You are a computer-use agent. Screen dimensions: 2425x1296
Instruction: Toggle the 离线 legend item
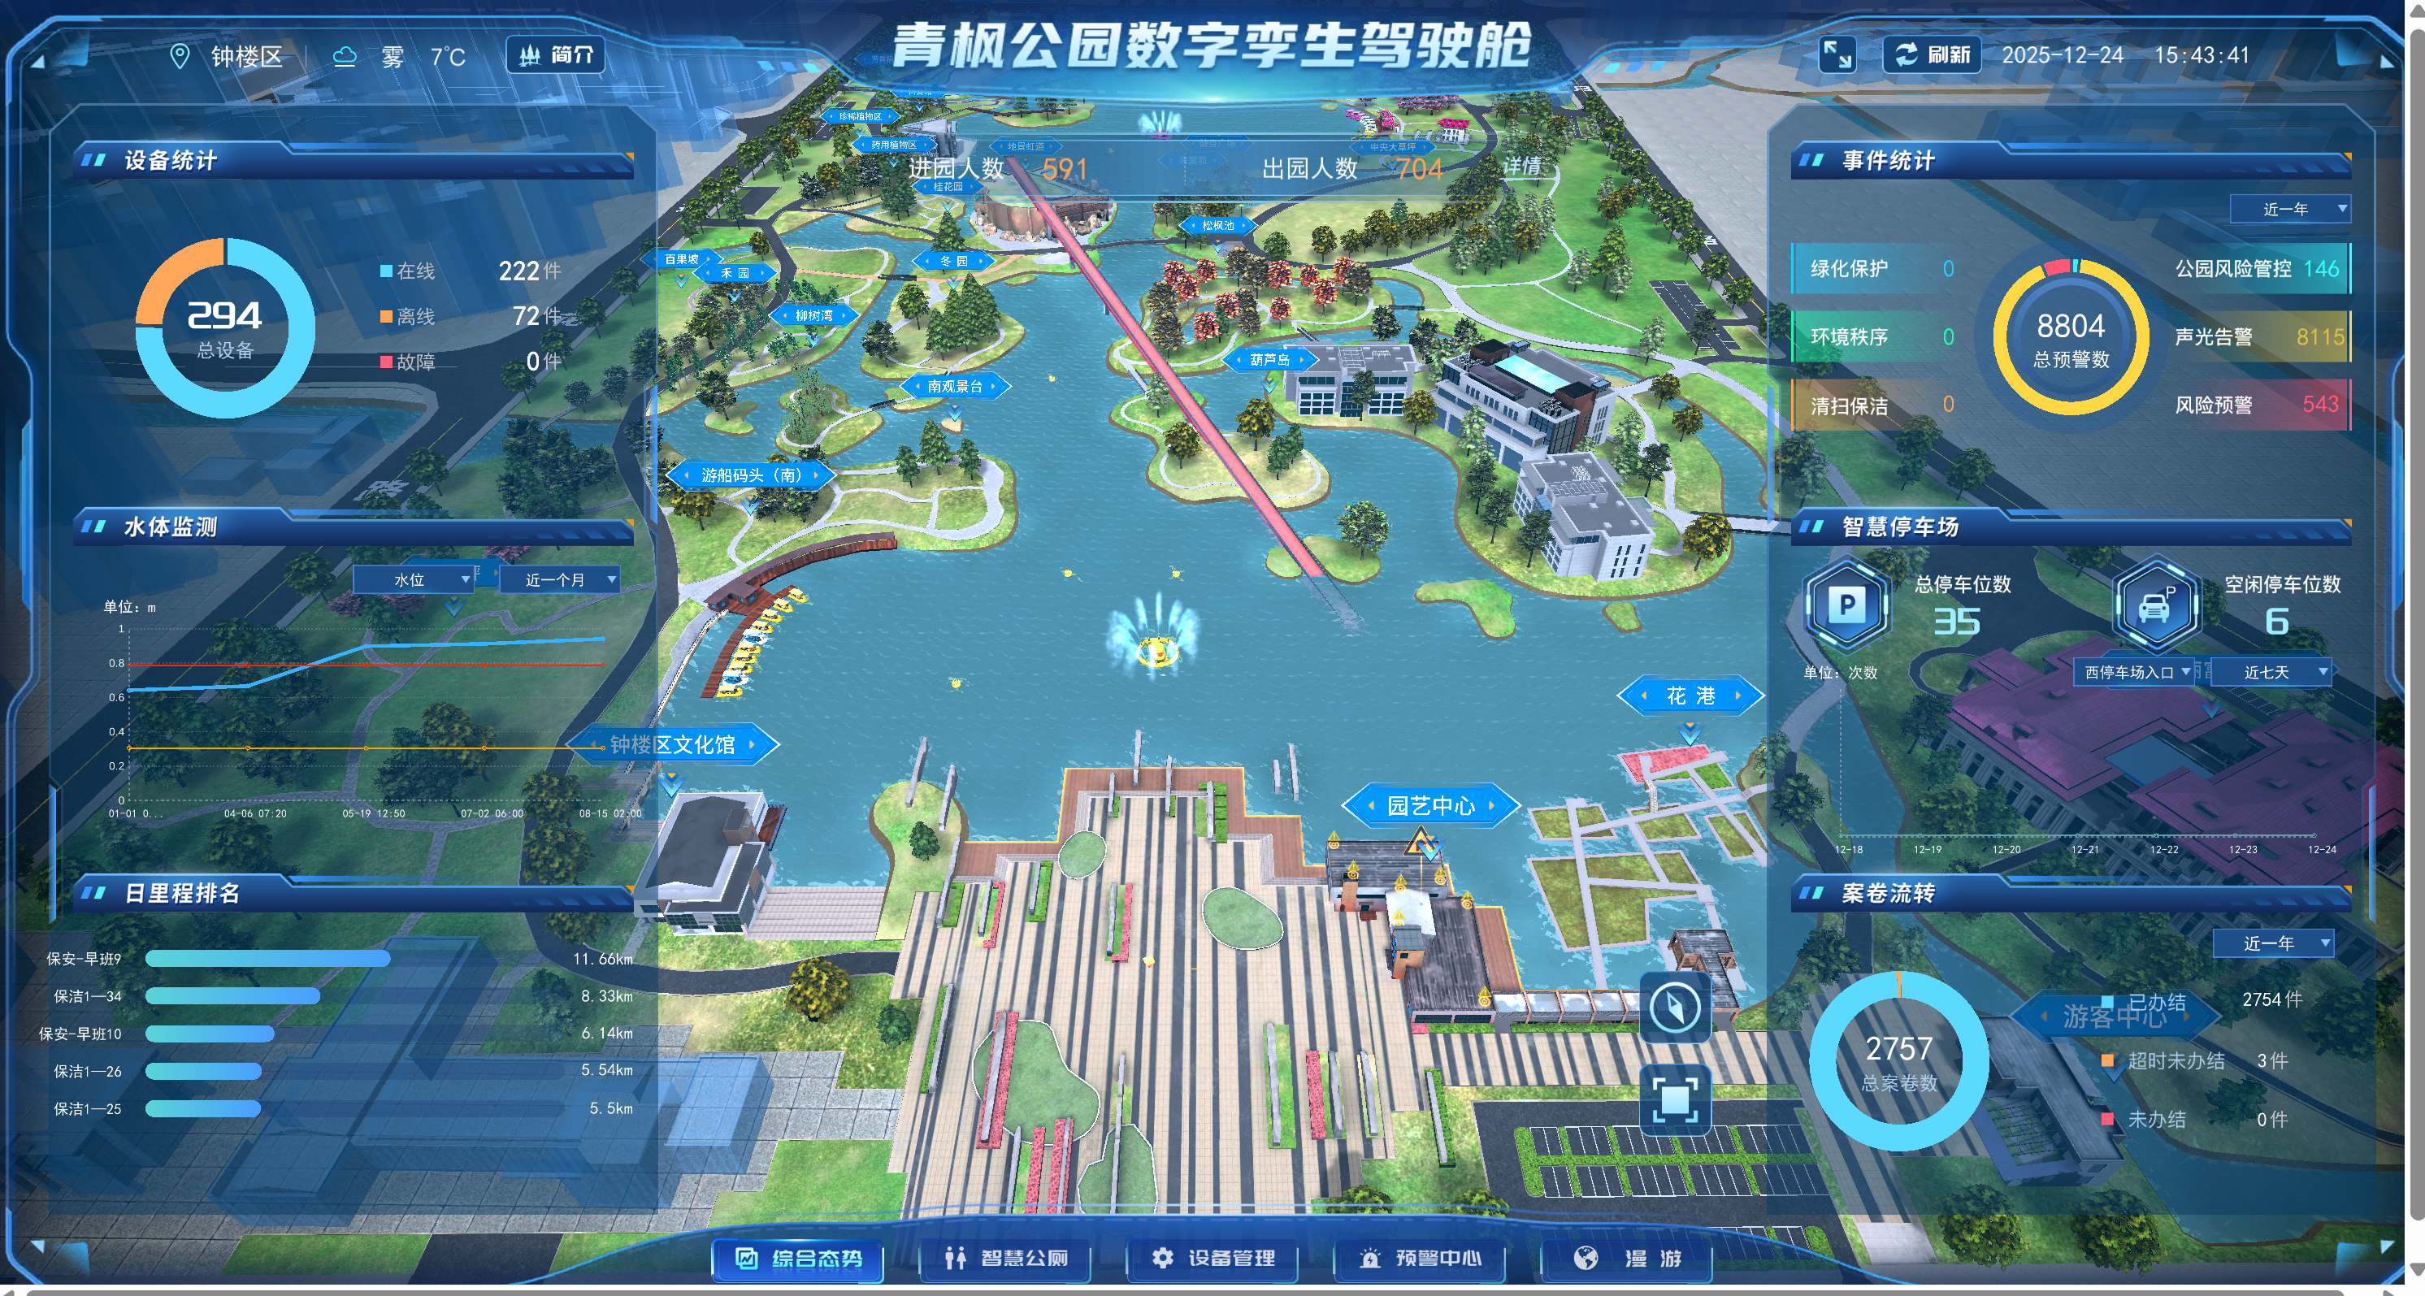(x=408, y=316)
